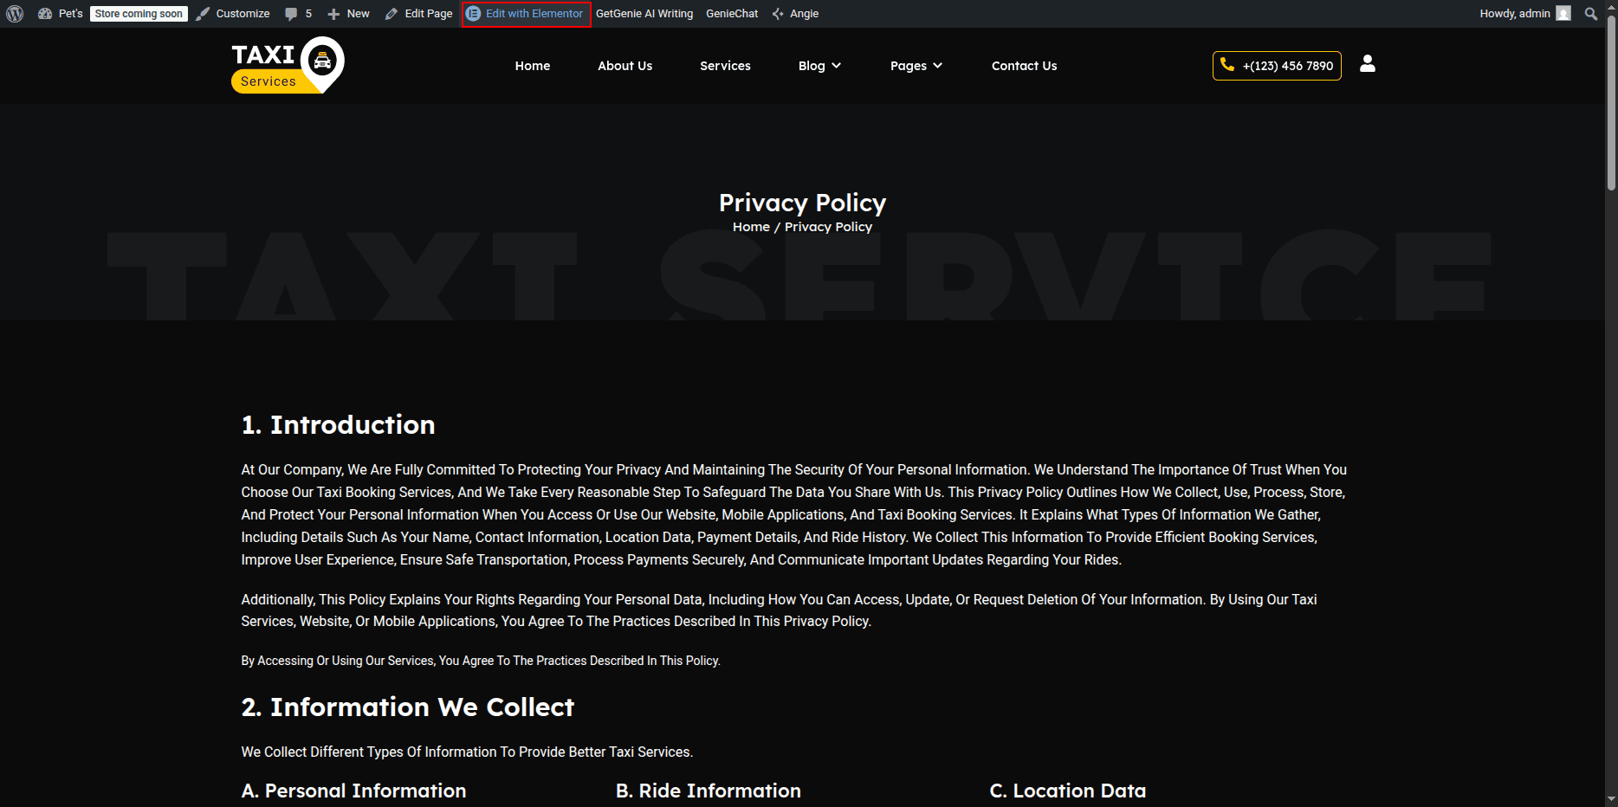Click the Home breadcrumb link
Screen dimensions: 1618x807
pos(751,227)
